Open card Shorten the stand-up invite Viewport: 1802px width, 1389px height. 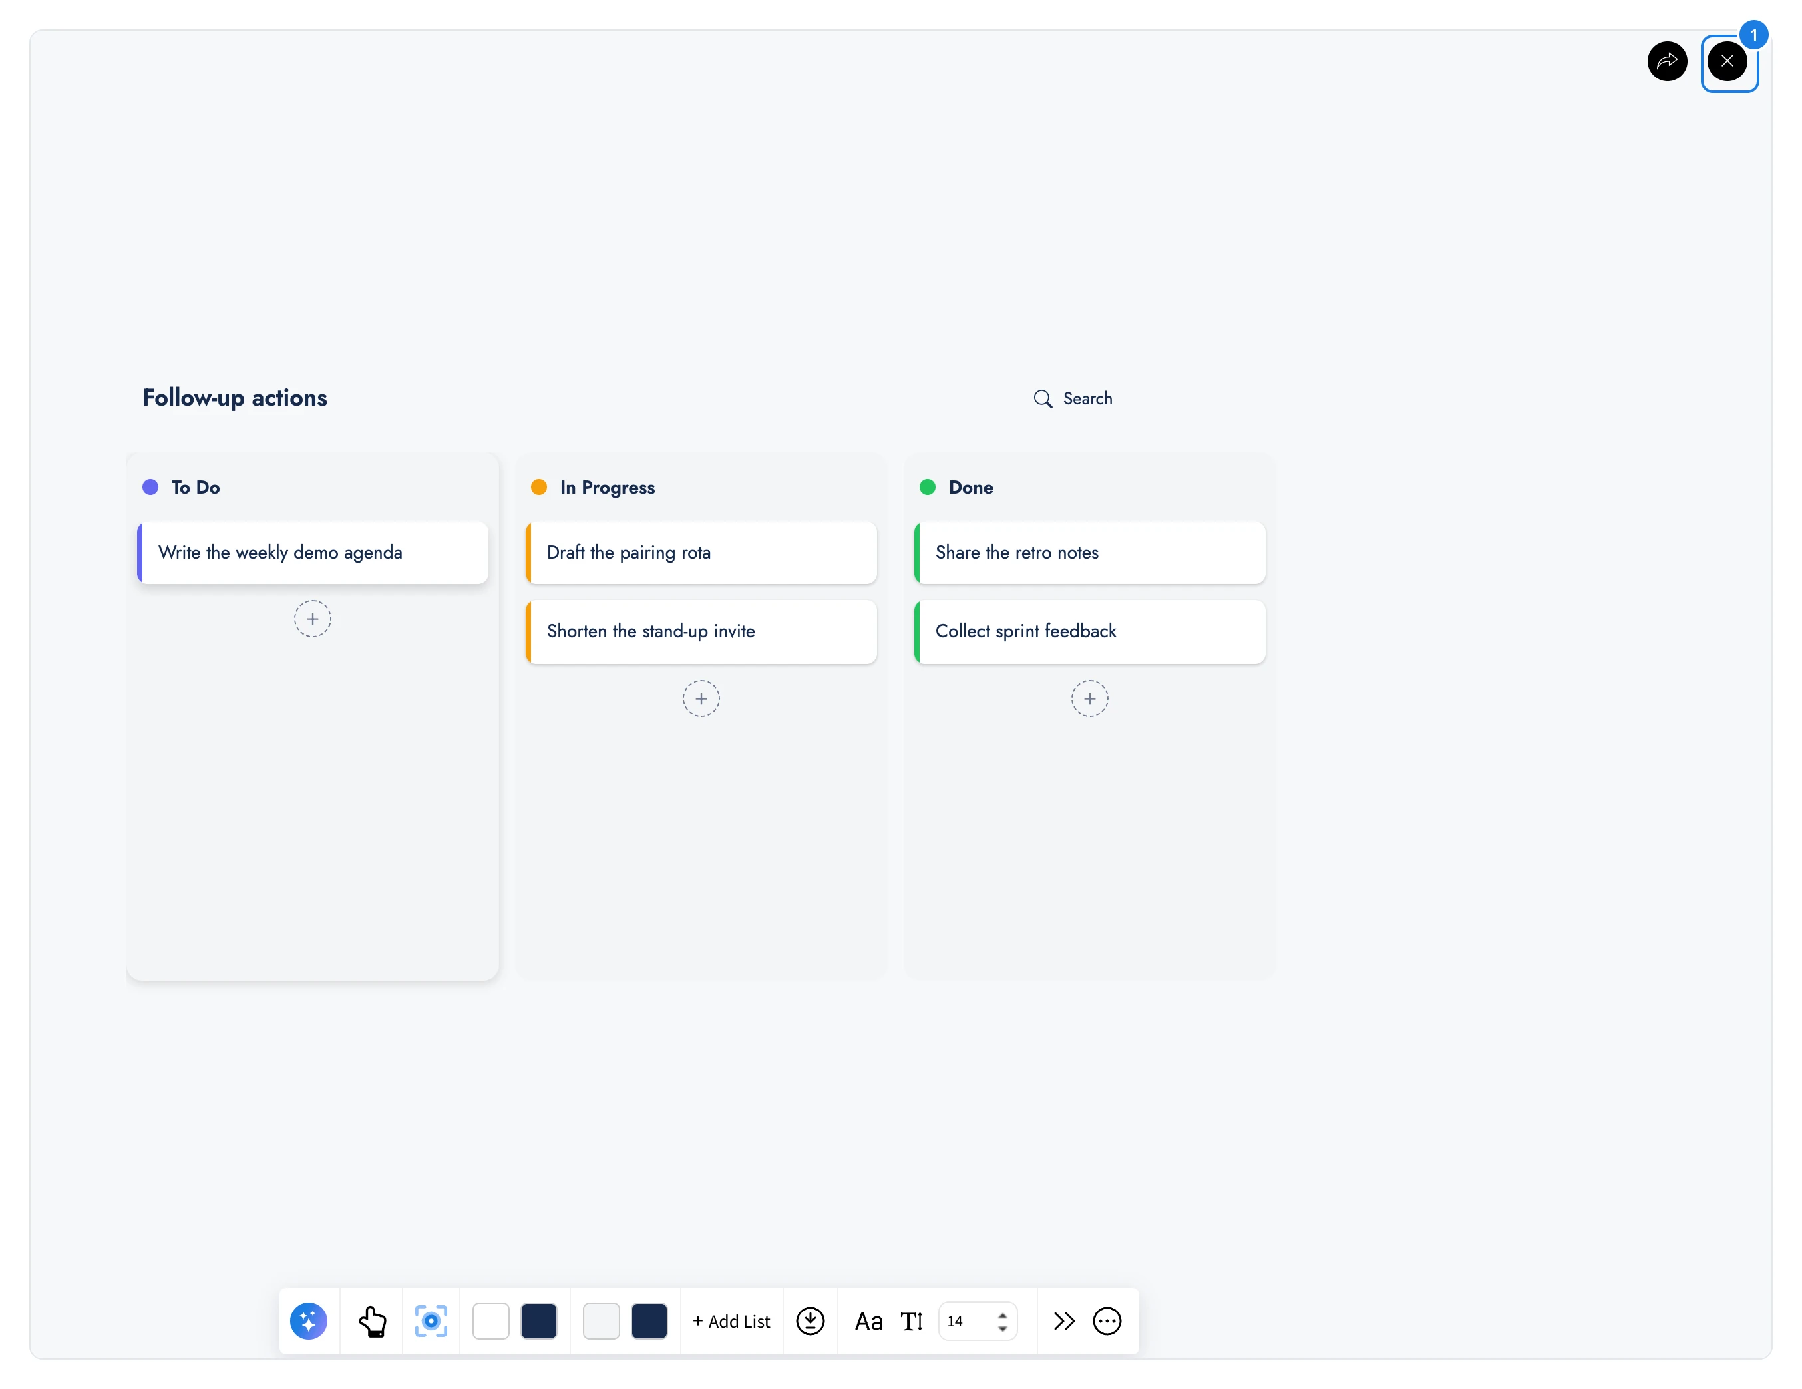701,632
